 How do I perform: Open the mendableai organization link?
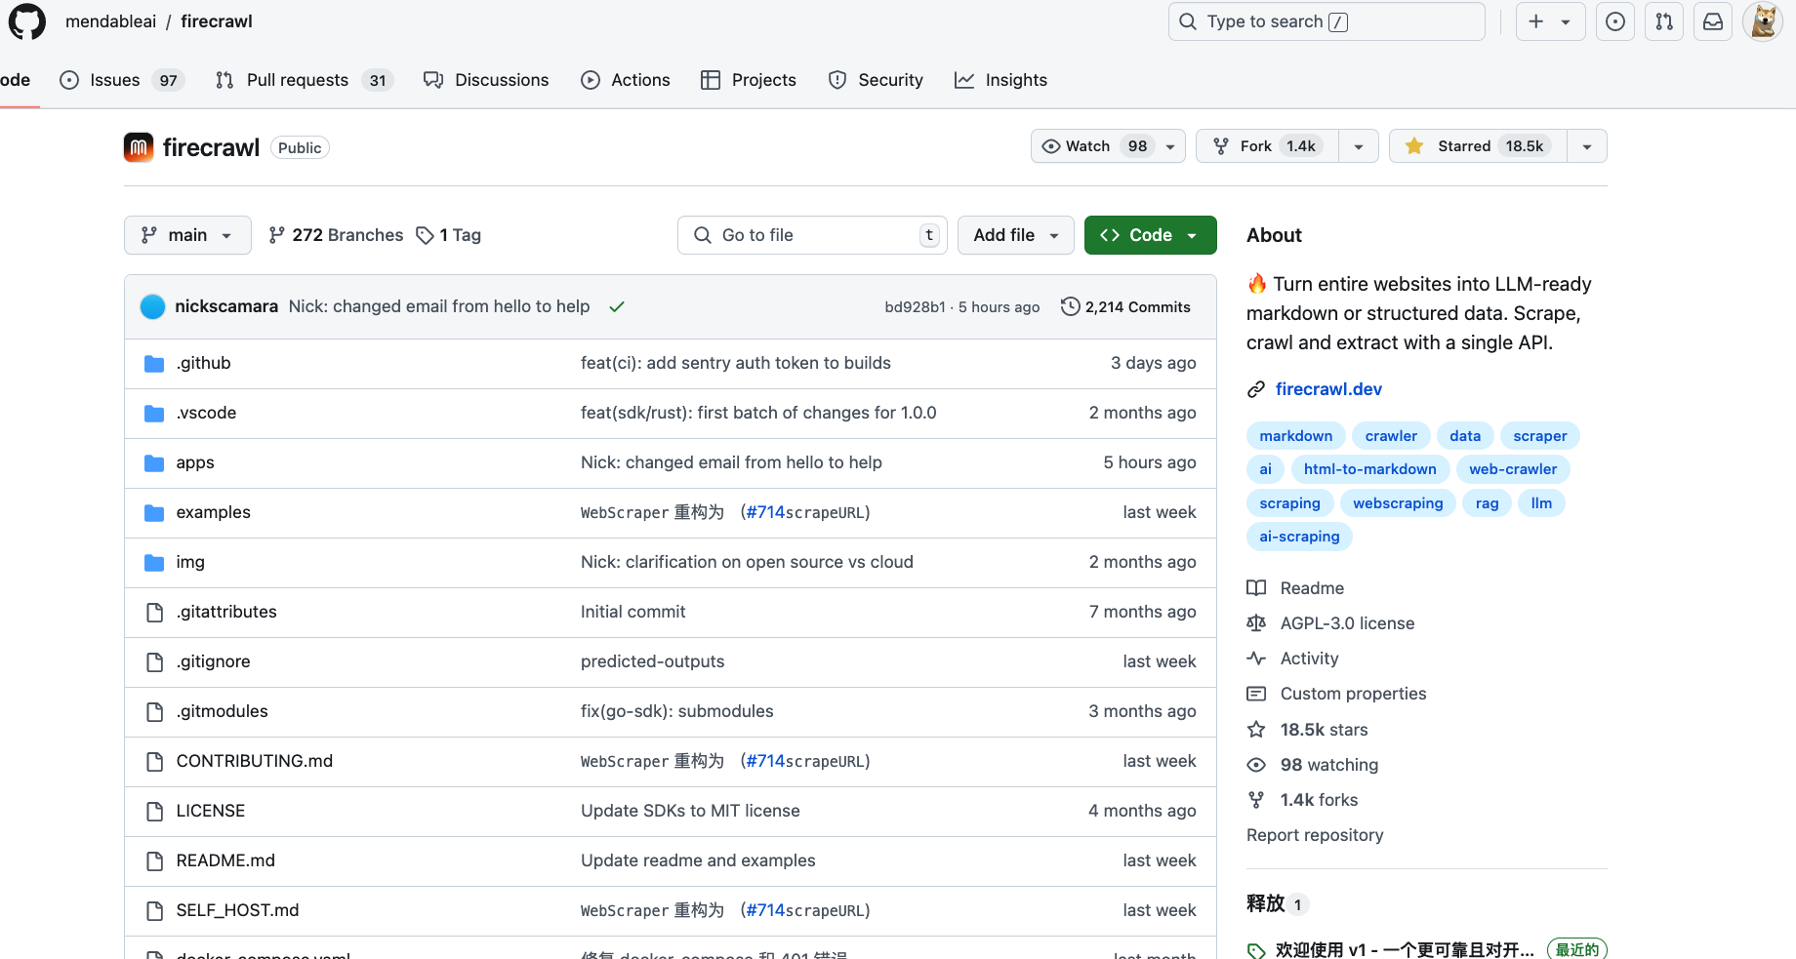pyautogui.click(x=110, y=21)
